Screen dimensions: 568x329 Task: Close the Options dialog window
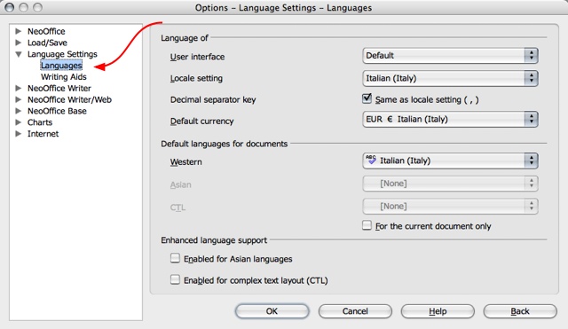[x=10, y=7]
